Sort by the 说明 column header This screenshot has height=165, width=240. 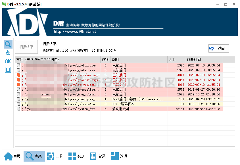point(139,60)
